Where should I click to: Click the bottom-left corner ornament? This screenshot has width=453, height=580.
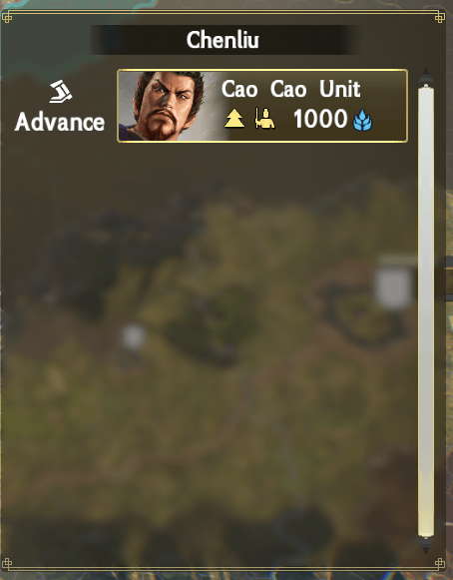(7, 564)
